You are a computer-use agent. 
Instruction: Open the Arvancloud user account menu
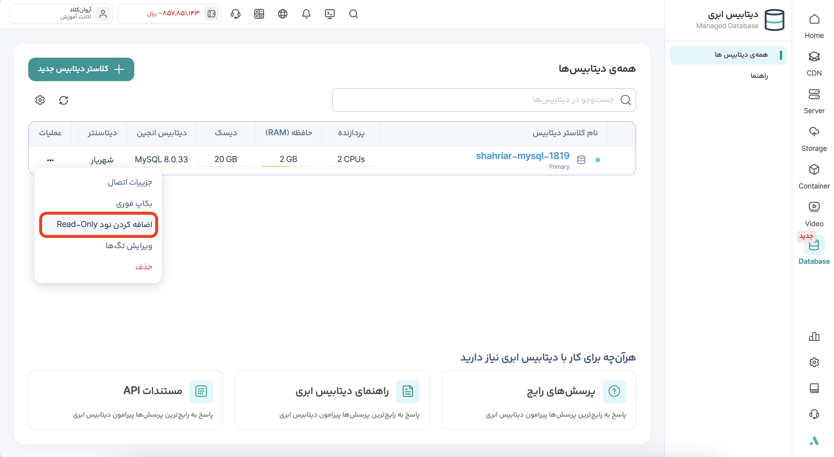click(x=61, y=14)
